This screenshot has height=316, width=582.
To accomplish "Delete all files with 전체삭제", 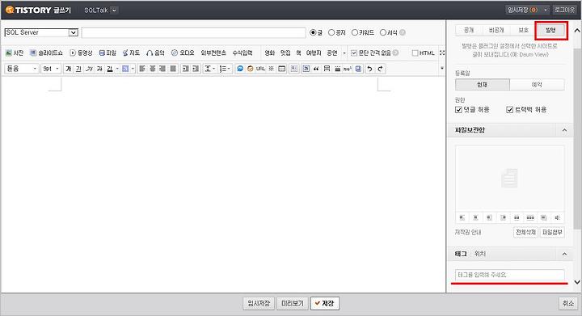I will tap(525, 233).
